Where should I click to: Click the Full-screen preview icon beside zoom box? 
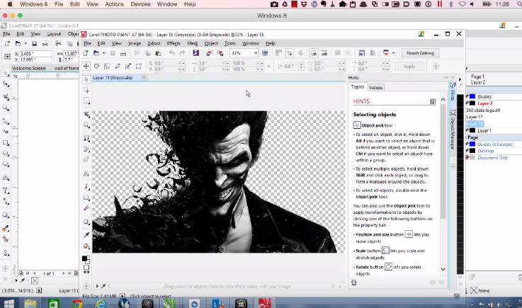click(x=265, y=53)
